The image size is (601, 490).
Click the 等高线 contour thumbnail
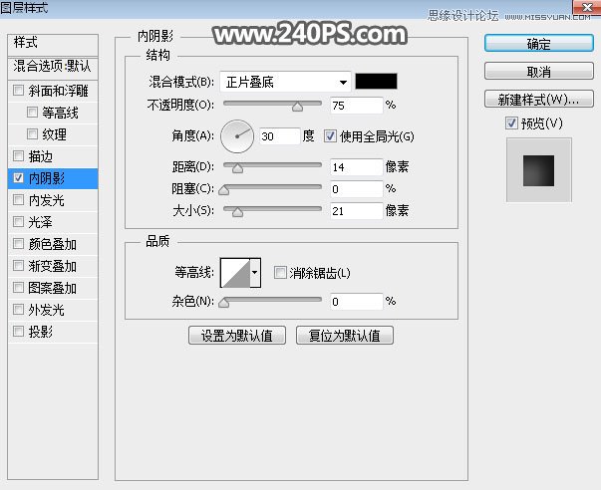[235, 273]
